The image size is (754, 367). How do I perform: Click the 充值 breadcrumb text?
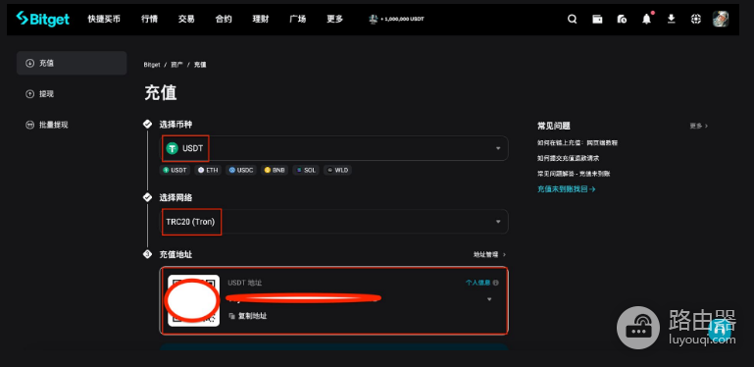(200, 65)
